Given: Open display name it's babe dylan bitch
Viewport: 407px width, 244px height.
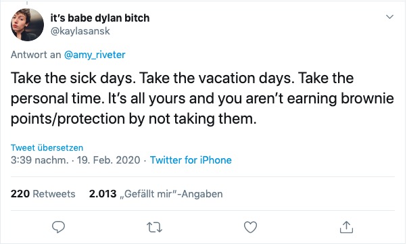Looking at the screenshot, I should pyautogui.click(x=100, y=18).
